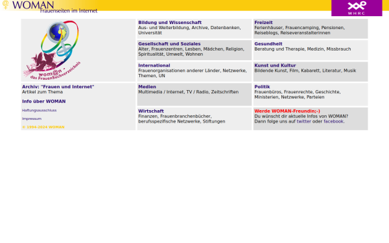Image resolution: width=389 pixels, height=243 pixels.
Task: Click the 'Multimedia / Internet, TV / Radio, Zeitschriften' text
Action: [x=188, y=92]
